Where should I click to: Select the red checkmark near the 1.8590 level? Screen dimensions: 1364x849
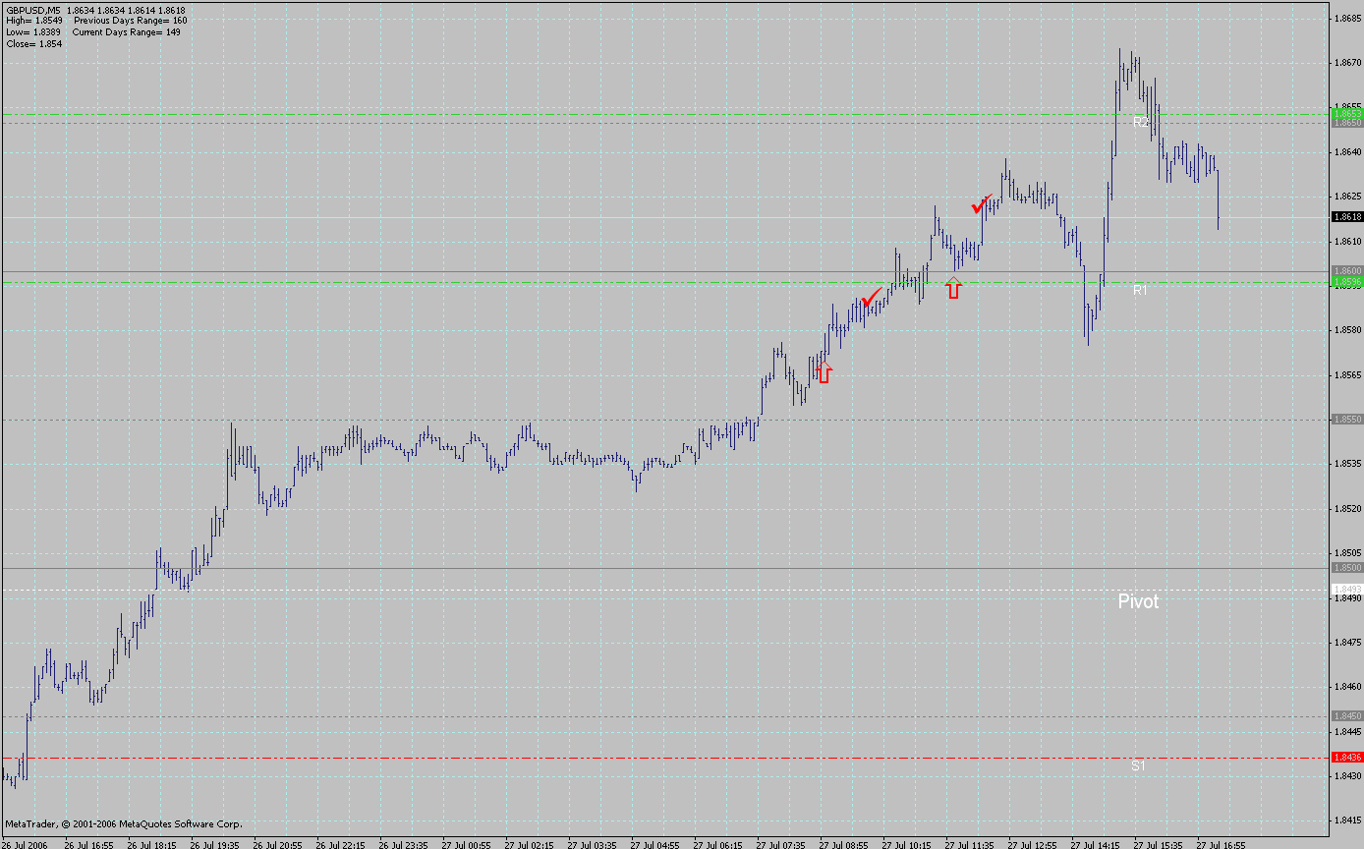coord(871,297)
